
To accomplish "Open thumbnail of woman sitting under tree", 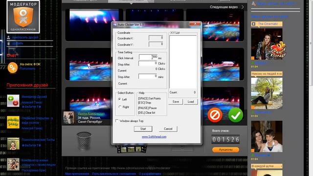I will coord(267,93).
